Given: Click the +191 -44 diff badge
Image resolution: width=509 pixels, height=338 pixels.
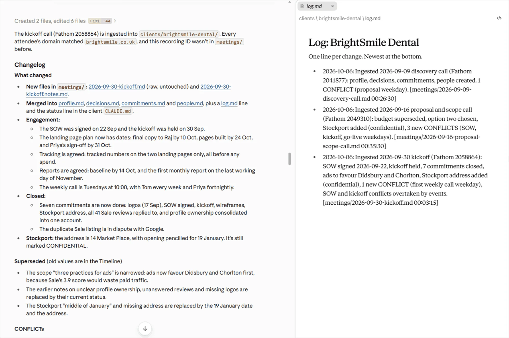Looking at the screenshot, I should point(100,21).
